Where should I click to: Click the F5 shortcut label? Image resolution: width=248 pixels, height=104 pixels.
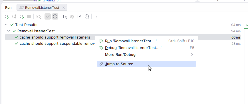[192, 48]
